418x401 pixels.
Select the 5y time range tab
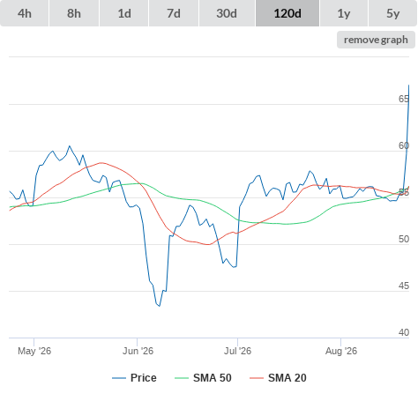tap(392, 13)
